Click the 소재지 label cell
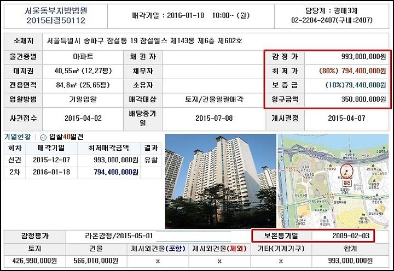This screenshot has width=394, height=271. pyautogui.click(x=23, y=41)
